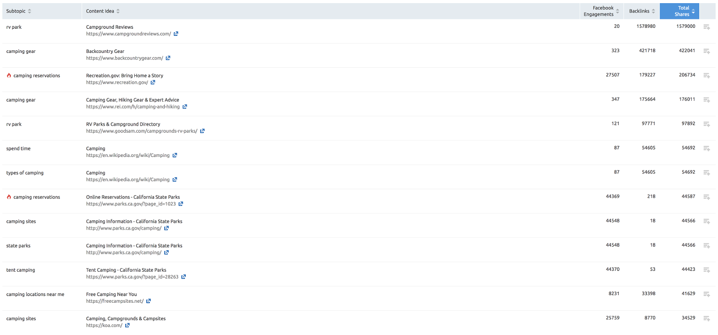The height and width of the screenshot is (335, 718).
Task: Click Facebook engagements value 27507
Action: click(613, 75)
